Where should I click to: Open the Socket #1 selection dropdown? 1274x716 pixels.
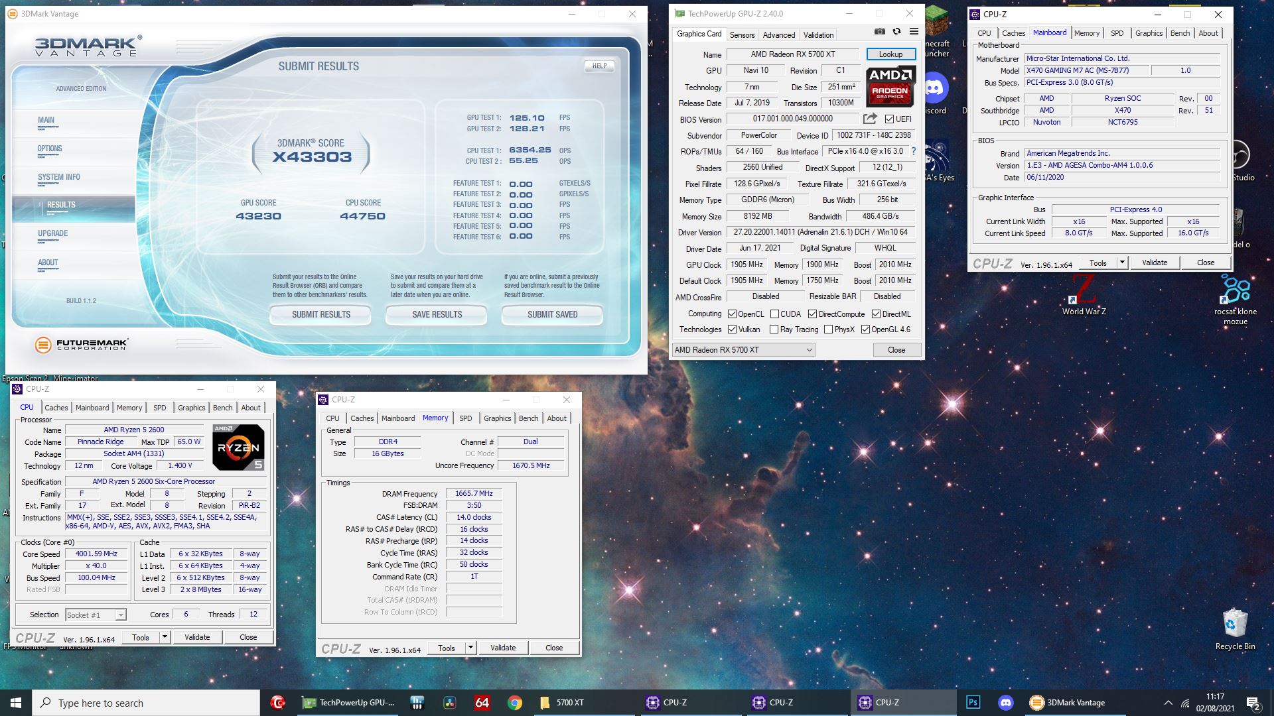click(96, 615)
